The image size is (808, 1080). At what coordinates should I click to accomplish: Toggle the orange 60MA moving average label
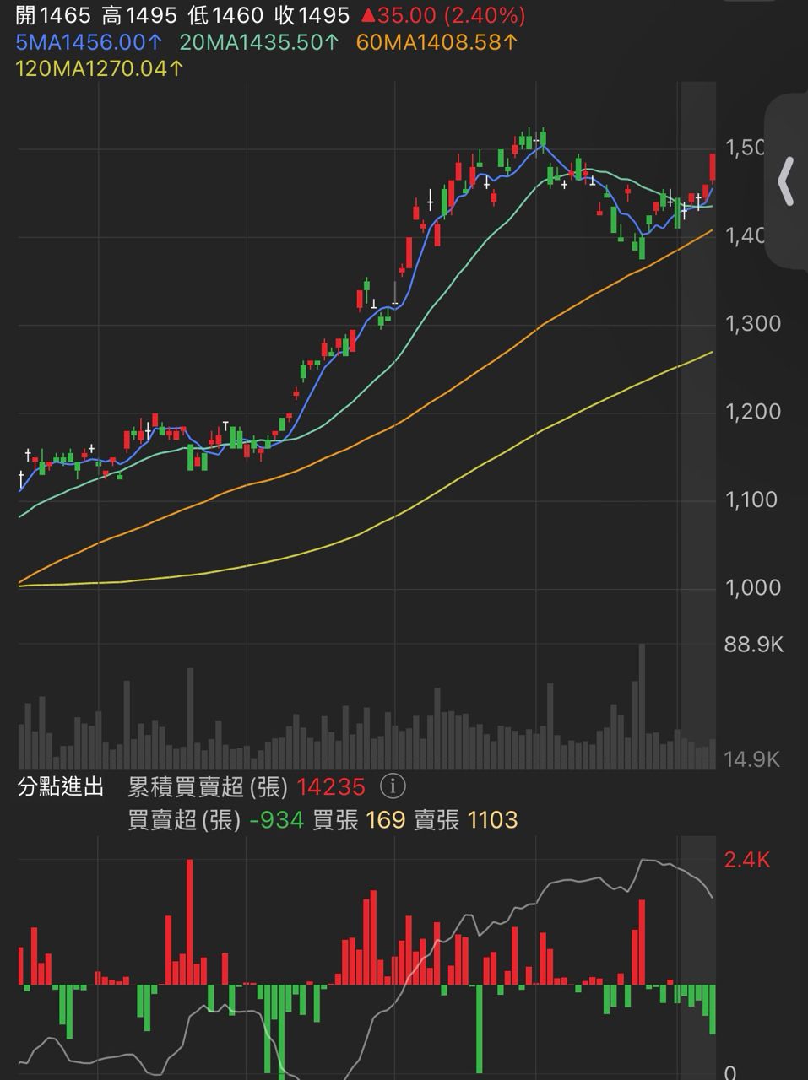(437, 42)
